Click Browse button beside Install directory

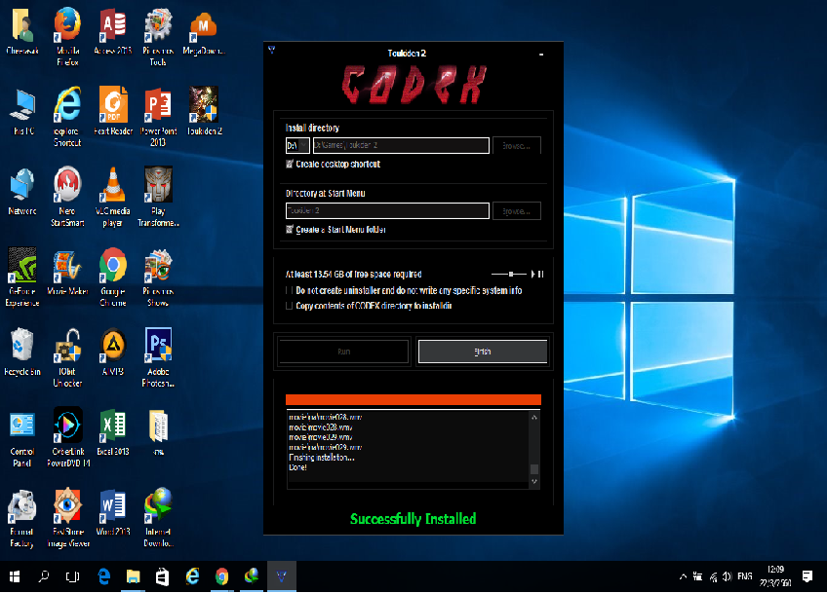tap(516, 145)
